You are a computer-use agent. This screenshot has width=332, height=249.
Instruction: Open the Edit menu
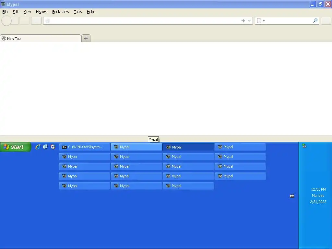(x=16, y=12)
